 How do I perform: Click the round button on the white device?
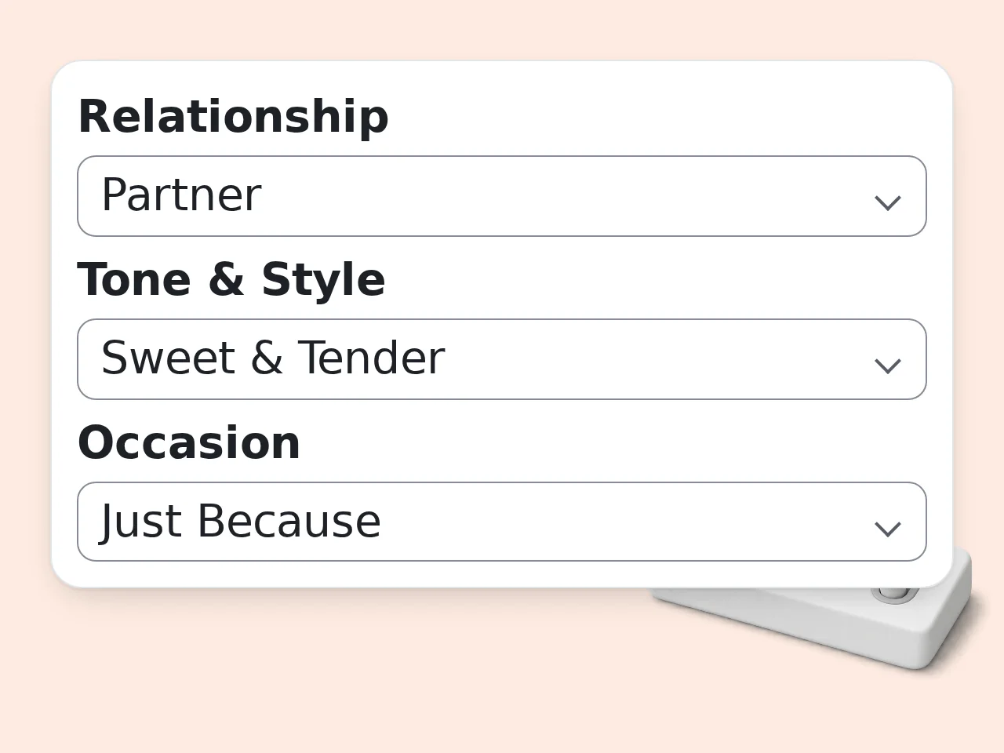coord(894,594)
